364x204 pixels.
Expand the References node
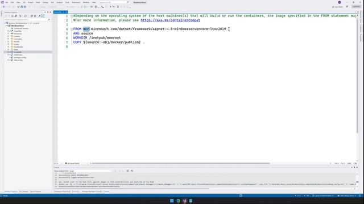[x=8, y=33]
